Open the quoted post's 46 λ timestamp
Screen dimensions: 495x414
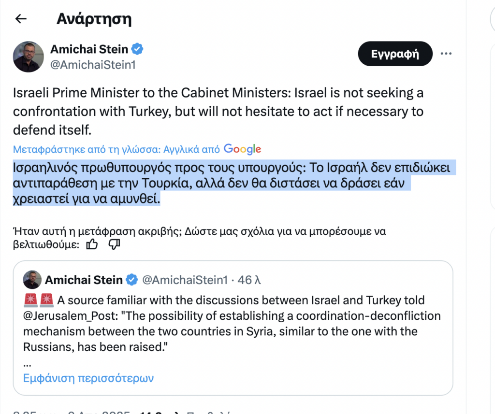(249, 280)
